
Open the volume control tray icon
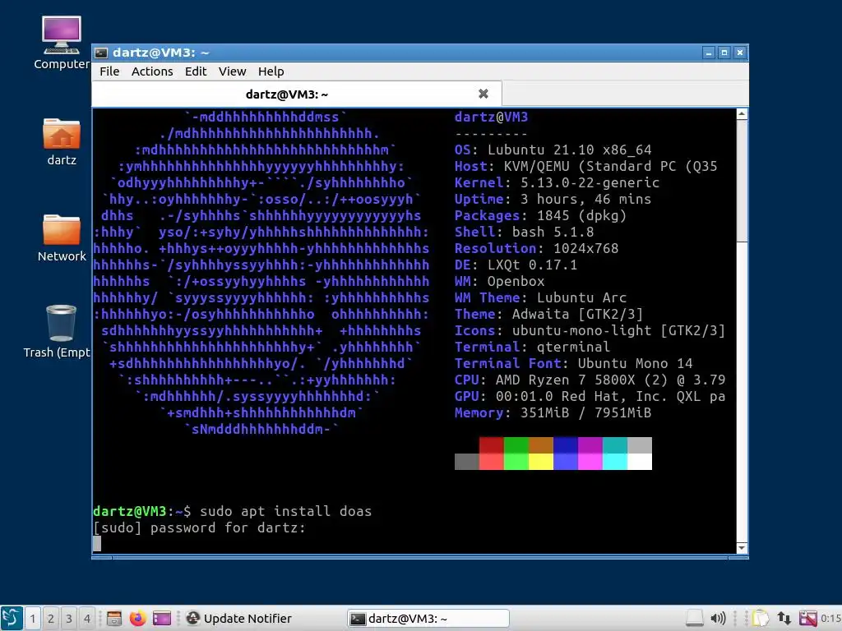tap(718, 619)
